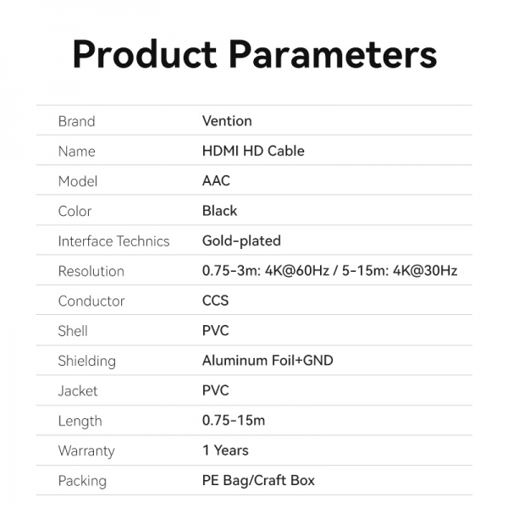Select the Vention brand value
This screenshot has height=508, width=508.
tap(227, 121)
